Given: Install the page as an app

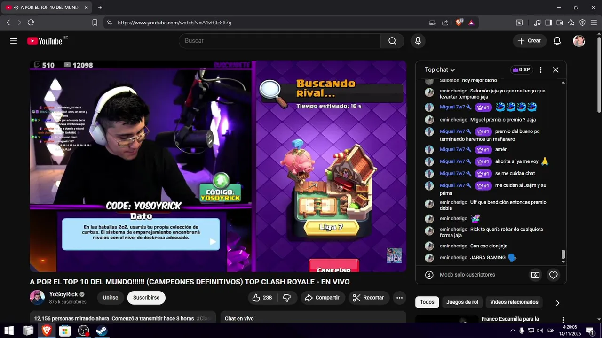Looking at the screenshot, I should coord(432,23).
